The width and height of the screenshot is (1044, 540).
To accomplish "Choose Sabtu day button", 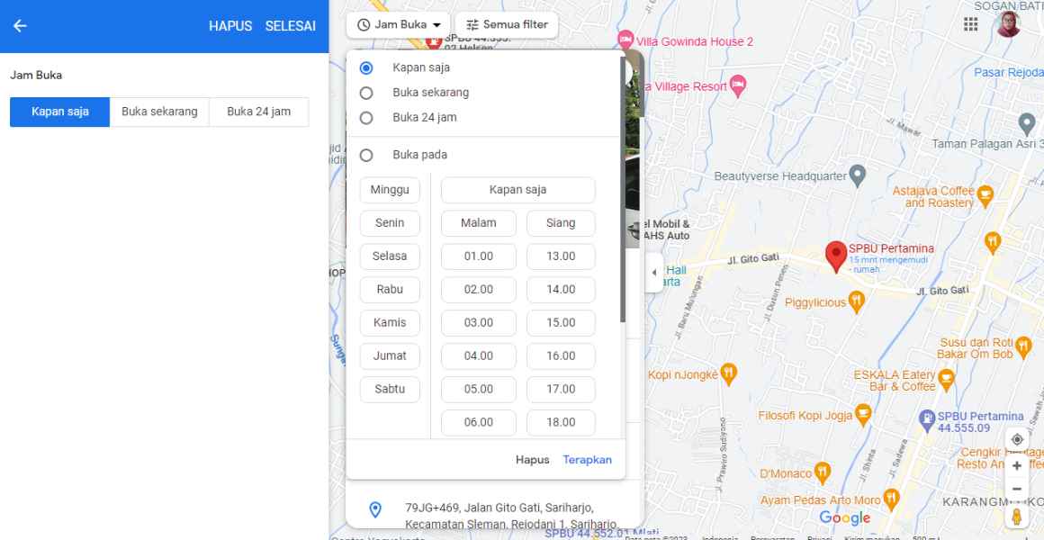I will click(391, 390).
